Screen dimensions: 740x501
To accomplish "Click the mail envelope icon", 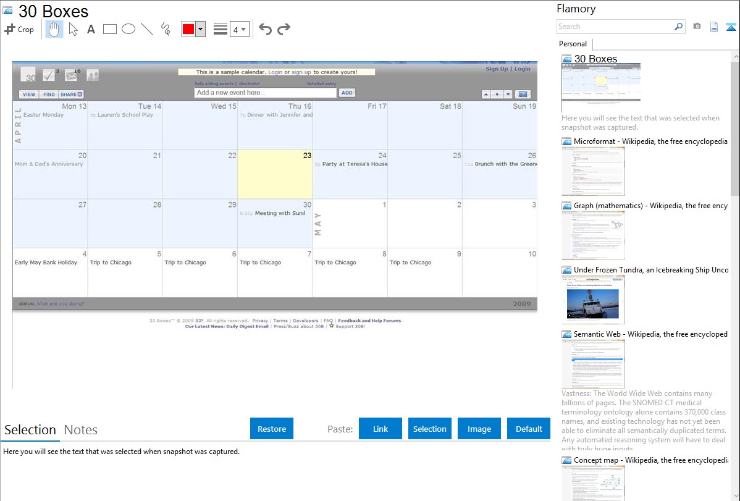I will [x=72, y=75].
